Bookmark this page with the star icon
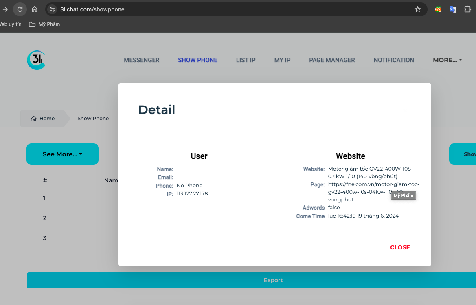476x305 pixels. [x=417, y=9]
